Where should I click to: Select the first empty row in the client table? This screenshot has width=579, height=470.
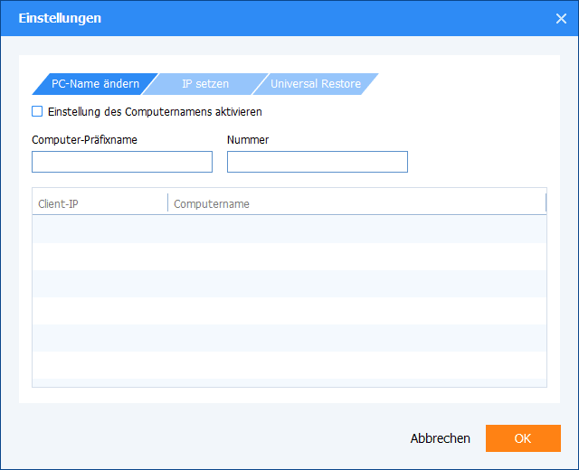coord(289,230)
